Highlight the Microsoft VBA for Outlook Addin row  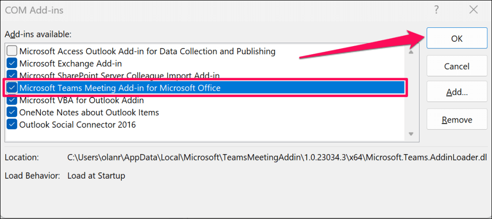[81, 100]
